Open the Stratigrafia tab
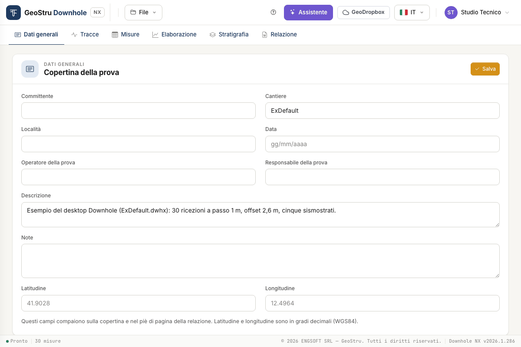 coord(229,35)
